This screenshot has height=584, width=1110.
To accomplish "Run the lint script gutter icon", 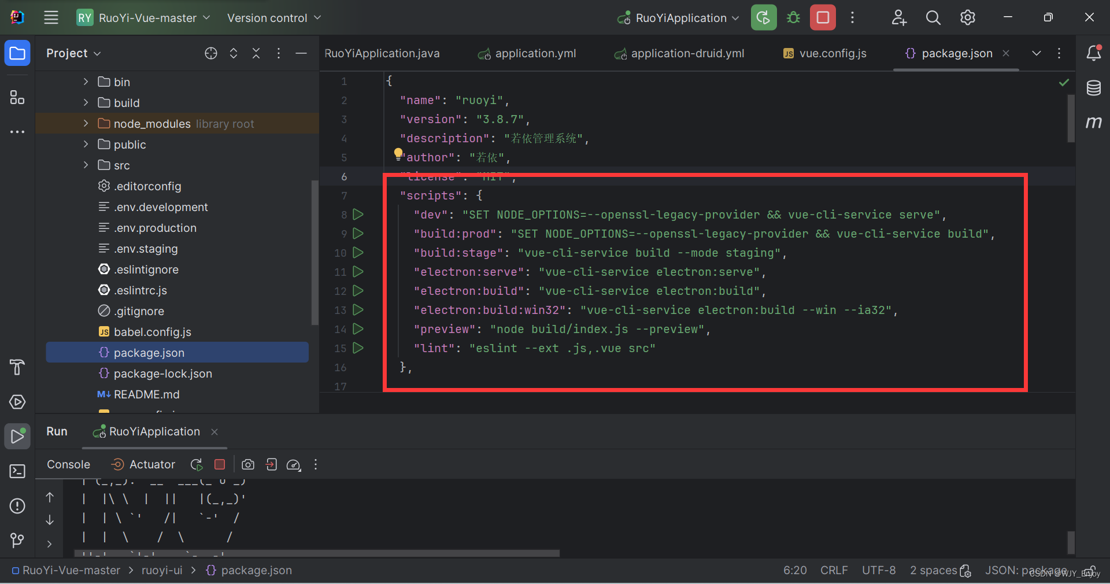I will (x=358, y=348).
